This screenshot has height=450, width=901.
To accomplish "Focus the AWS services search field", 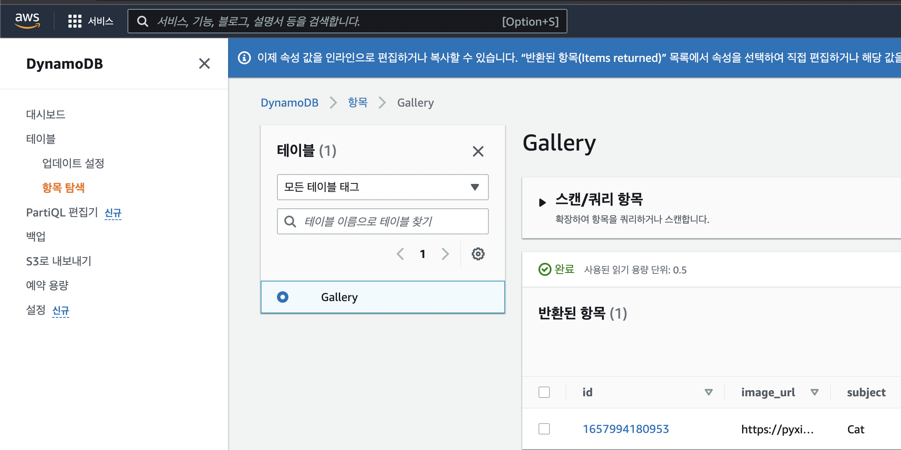I will pos(347,21).
